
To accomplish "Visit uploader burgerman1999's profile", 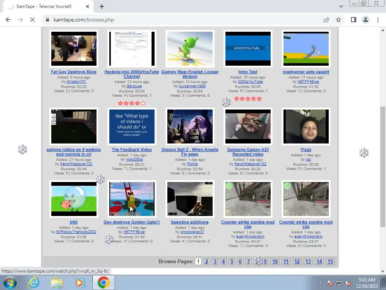I will click(x=192, y=86).
